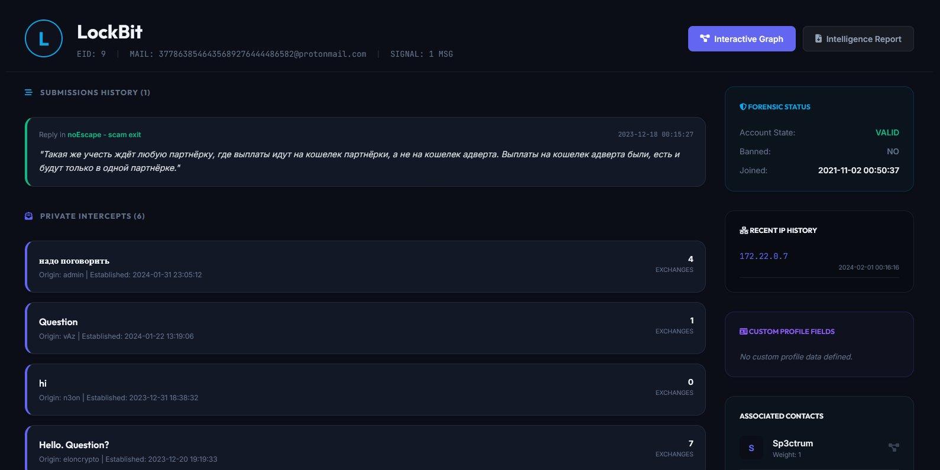Click the "EID: 9" label

pyautogui.click(x=91, y=54)
